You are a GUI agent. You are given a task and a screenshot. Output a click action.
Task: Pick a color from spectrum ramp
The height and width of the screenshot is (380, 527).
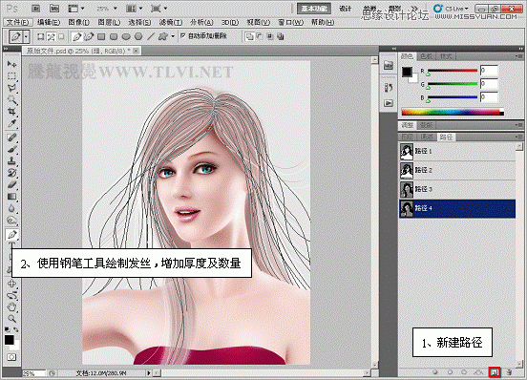click(453, 112)
